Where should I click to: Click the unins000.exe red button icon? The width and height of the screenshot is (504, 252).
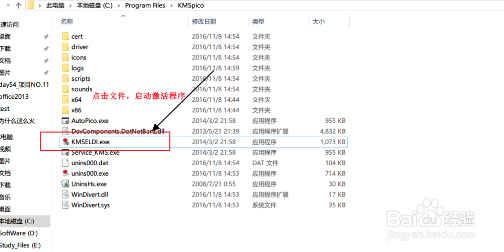click(x=66, y=173)
